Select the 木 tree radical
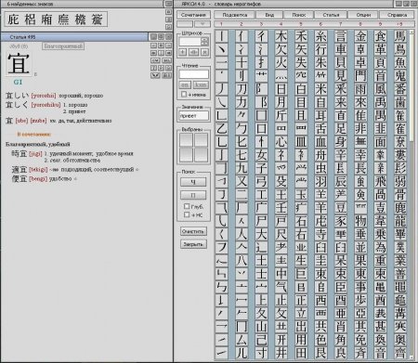 click(x=281, y=36)
